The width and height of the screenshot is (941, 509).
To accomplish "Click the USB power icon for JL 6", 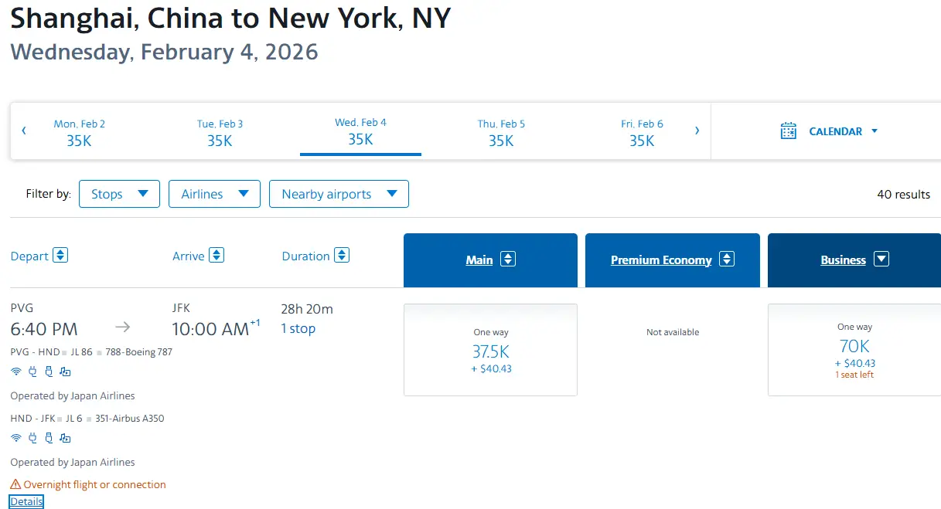I will tap(49, 438).
